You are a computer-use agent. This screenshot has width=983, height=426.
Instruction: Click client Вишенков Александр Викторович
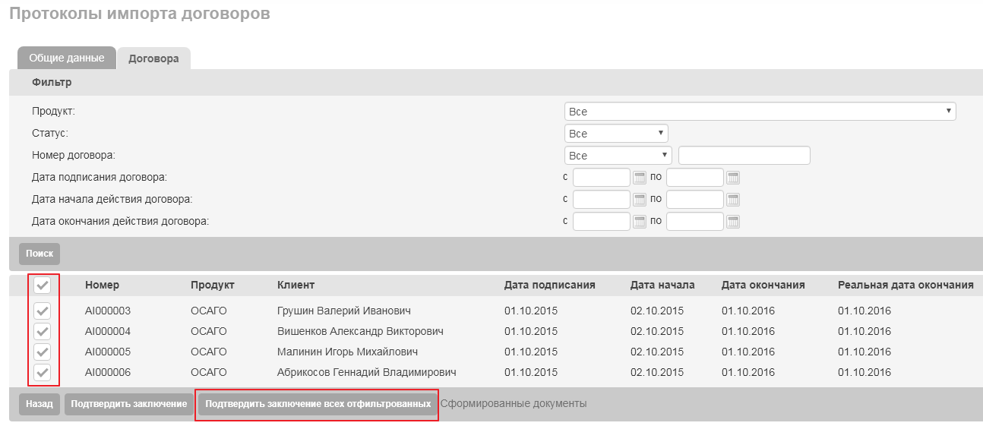point(361,331)
